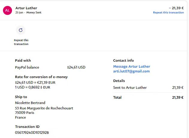Viewport: 189px width, 138px height.
Task: Click the transaction ID 0S6179240D101292B
Action: [32, 132]
